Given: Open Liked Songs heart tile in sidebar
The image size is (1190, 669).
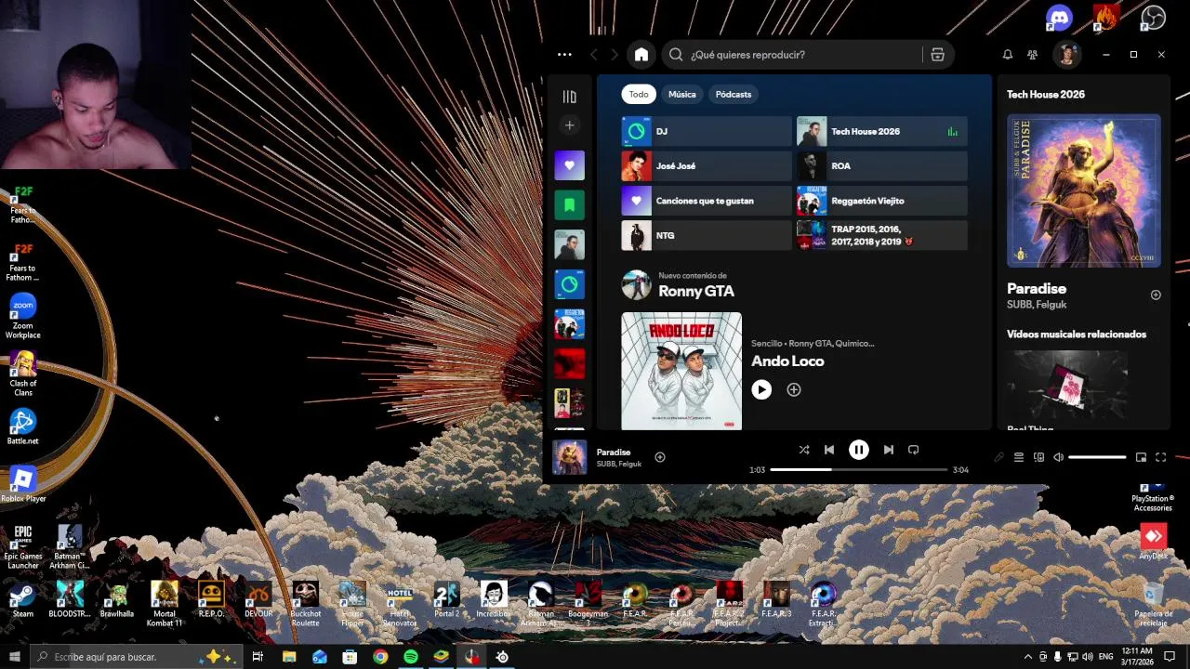Looking at the screenshot, I should (570, 165).
